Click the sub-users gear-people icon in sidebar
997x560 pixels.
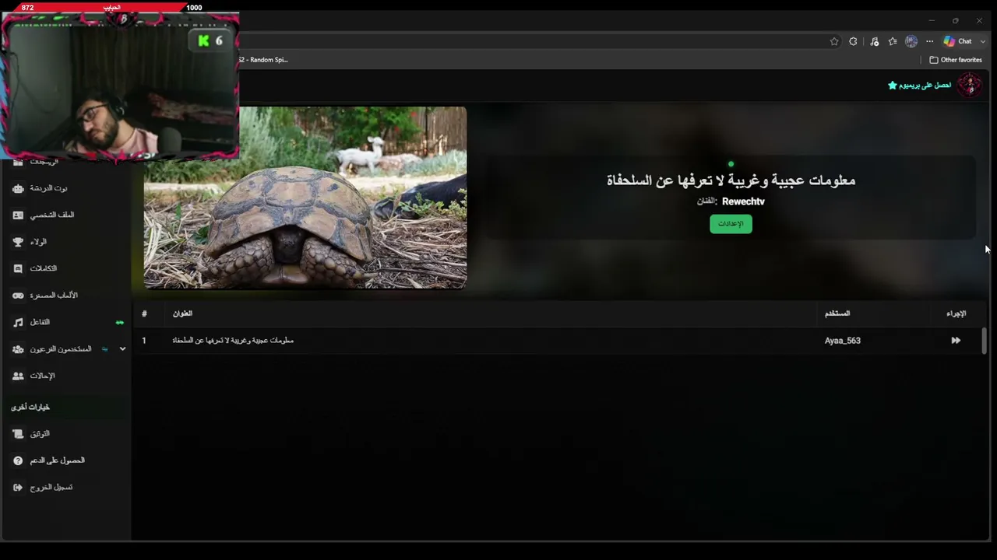(18, 349)
